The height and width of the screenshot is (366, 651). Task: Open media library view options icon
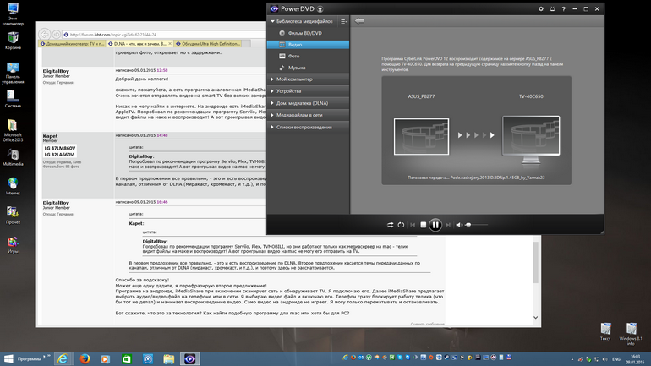coord(343,21)
